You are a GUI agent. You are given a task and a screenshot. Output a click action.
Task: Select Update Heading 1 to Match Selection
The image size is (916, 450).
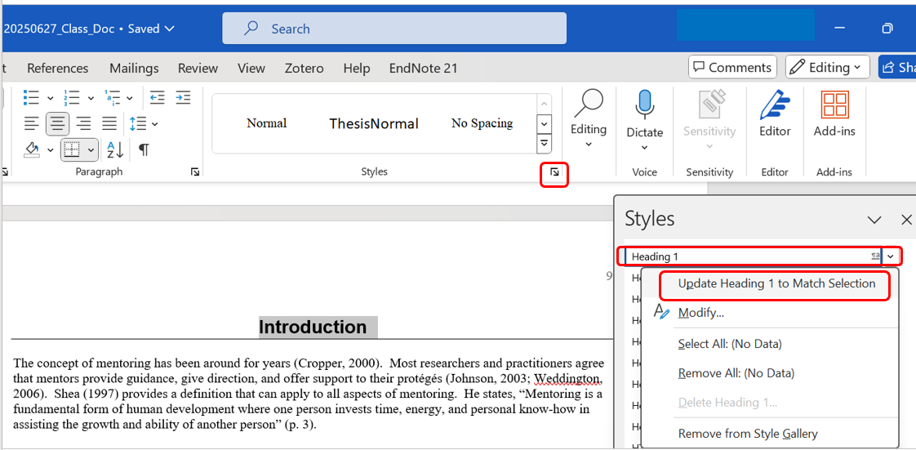[x=776, y=284]
